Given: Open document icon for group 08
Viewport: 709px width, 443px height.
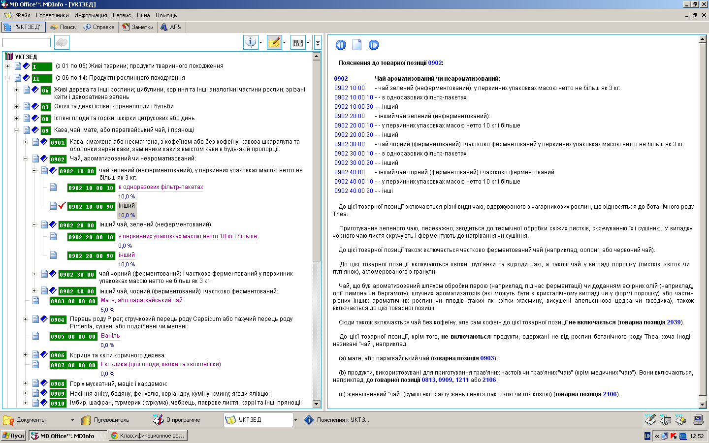Looking at the screenshot, I should tap(27, 118).
